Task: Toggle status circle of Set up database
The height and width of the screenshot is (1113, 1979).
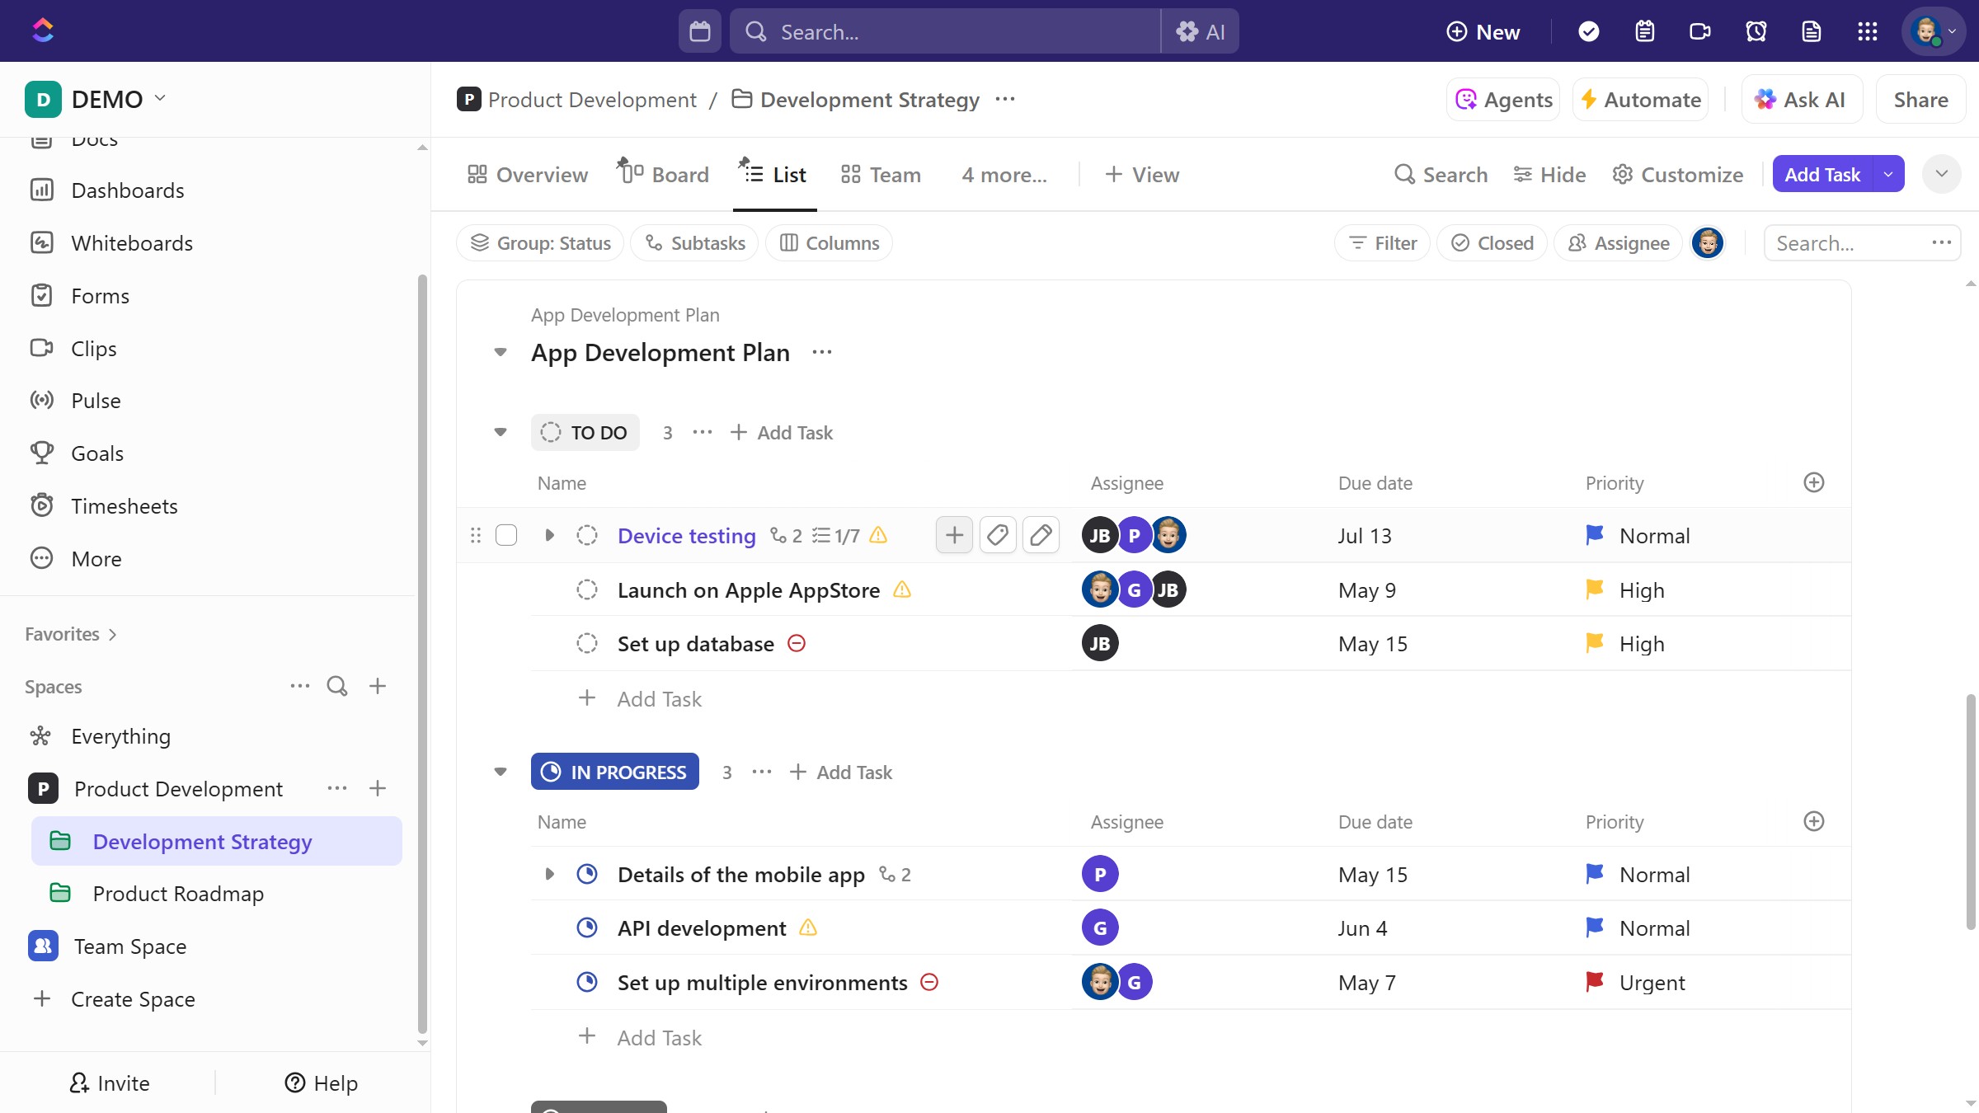Action: click(x=587, y=643)
